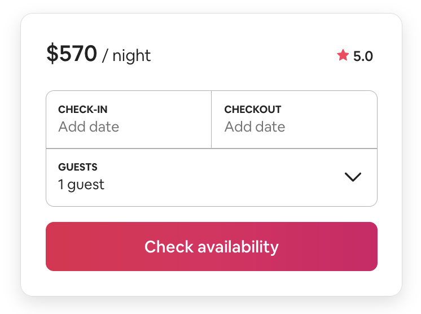Click the word "Check" on the gradient button
Screen dimensions: 421x314
[x=165, y=247]
